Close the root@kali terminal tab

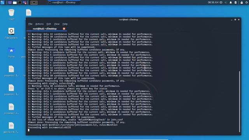64,29
